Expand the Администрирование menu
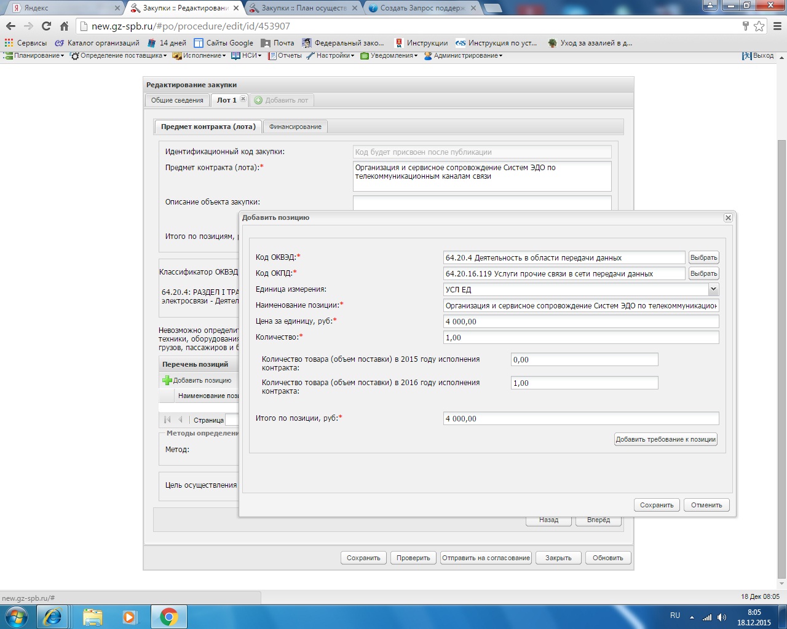Image resolution: width=787 pixels, height=629 pixels. [463, 55]
